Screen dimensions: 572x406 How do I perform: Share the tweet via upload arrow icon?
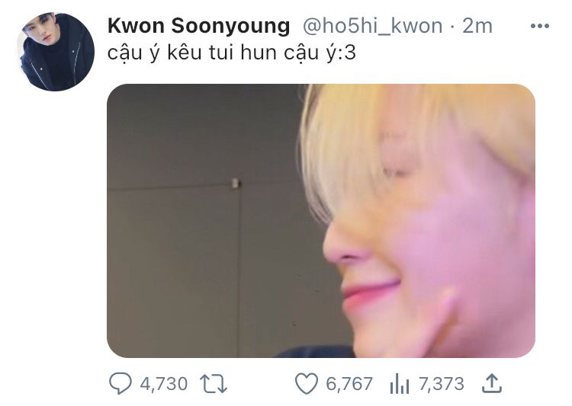(492, 383)
